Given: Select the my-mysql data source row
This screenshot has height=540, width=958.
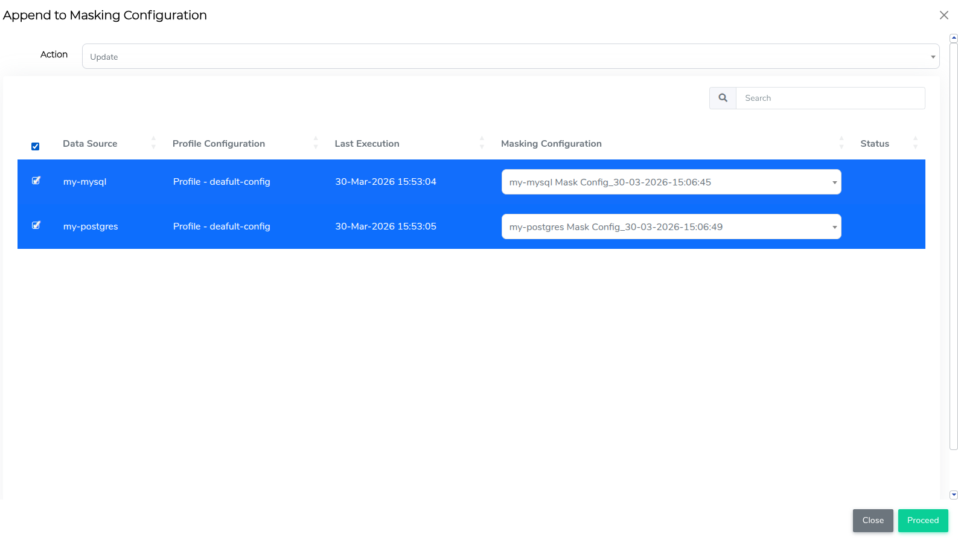Looking at the screenshot, I should pyautogui.click(x=85, y=182).
